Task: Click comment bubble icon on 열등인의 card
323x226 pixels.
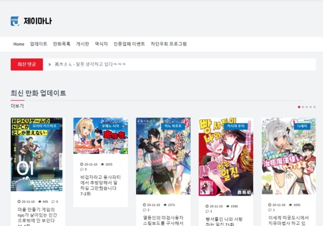Action: pyautogui.click(x=144, y=210)
